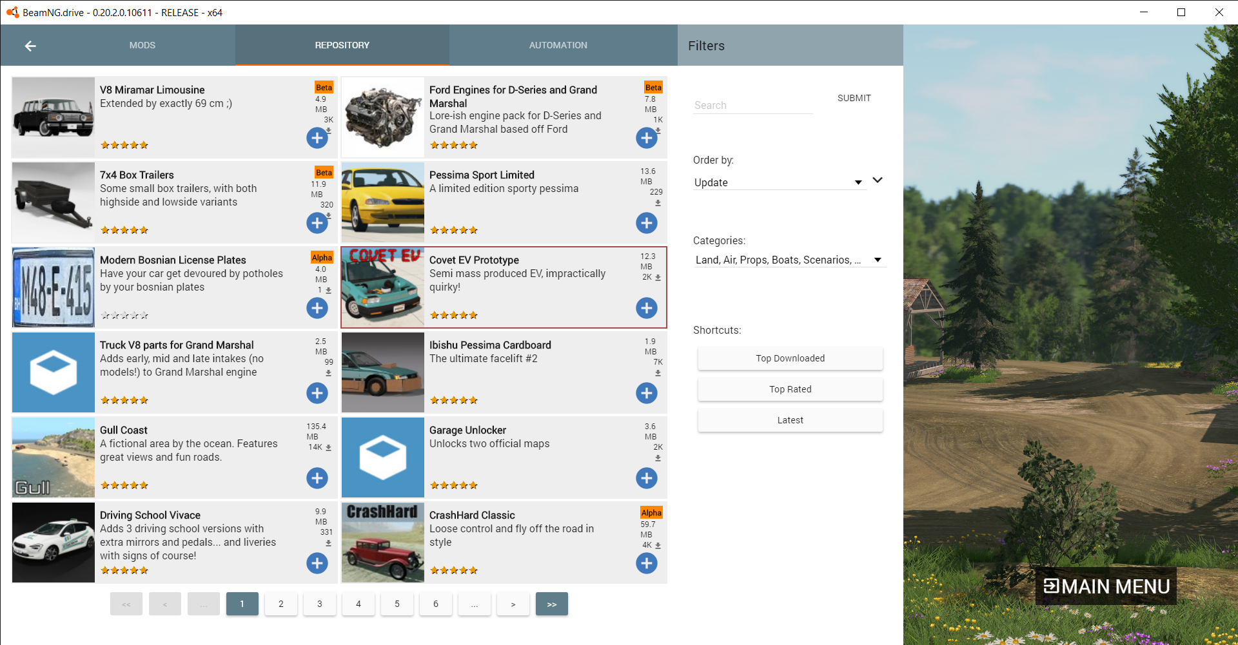Add Ibishu Pessima Cardboard mod
Viewport: 1238px width, 645px height.
coord(646,393)
